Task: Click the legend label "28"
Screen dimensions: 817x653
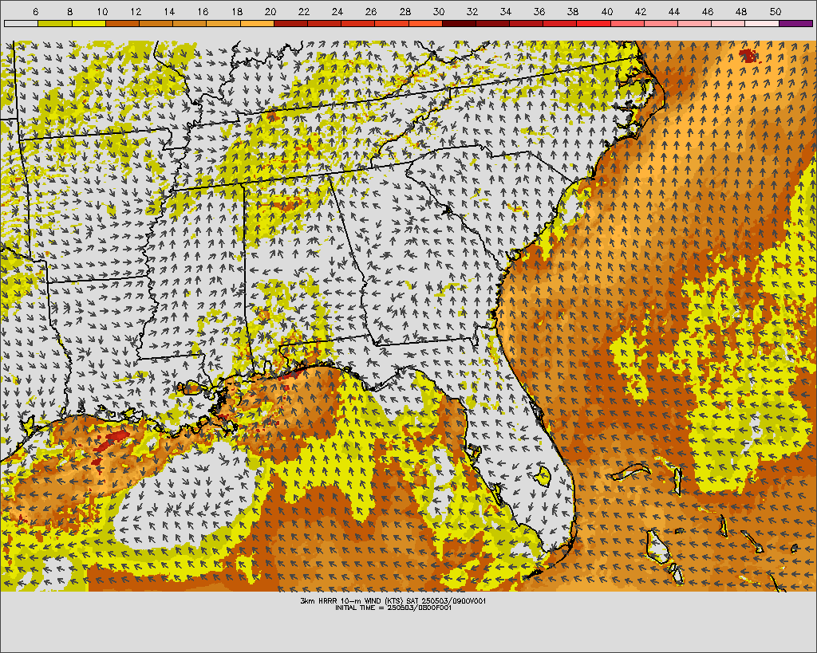Action: click(405, 11)
